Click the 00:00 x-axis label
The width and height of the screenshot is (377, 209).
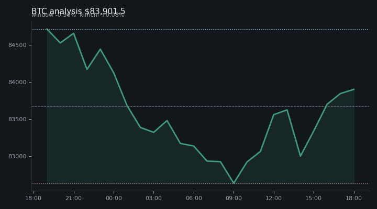[x=114, y=198]
